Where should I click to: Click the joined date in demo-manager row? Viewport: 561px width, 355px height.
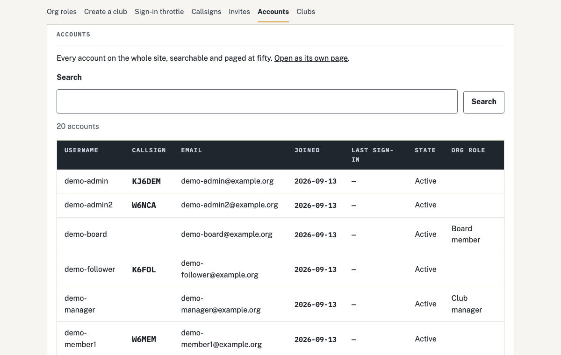[x=316, y=305]
